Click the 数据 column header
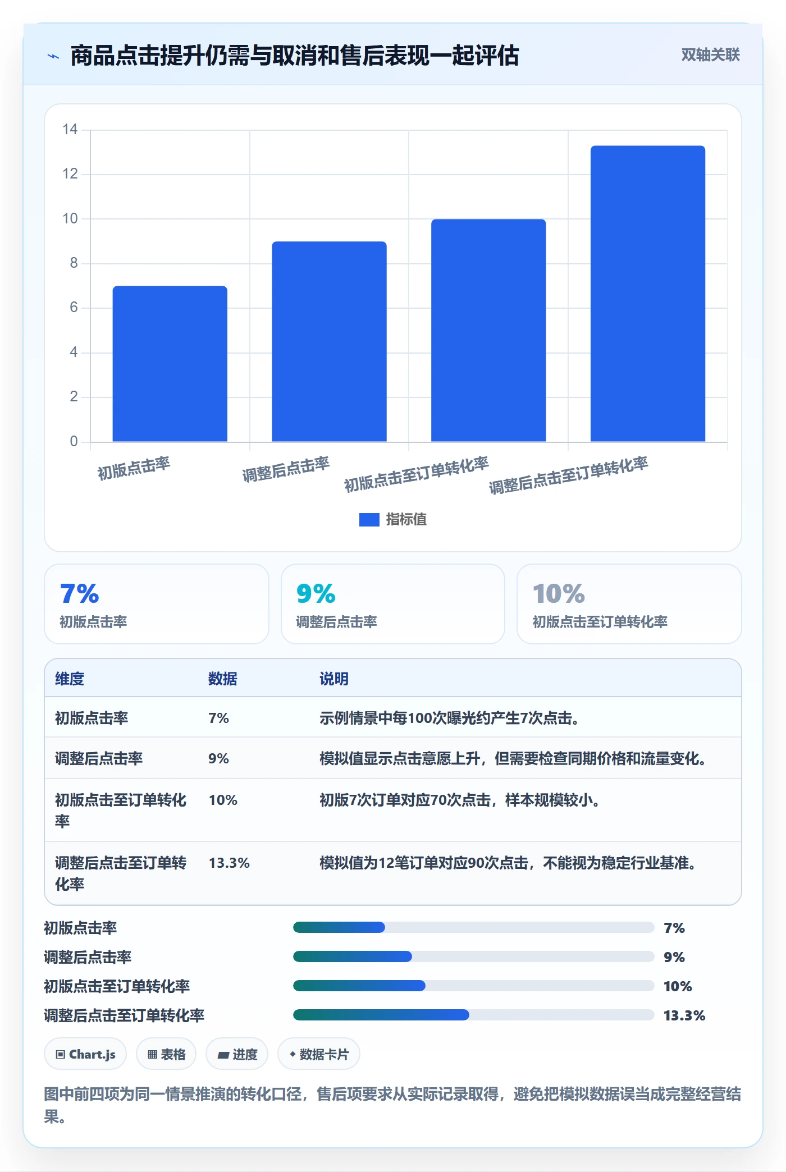This screenshot has height=1172, width=786. 223,679
